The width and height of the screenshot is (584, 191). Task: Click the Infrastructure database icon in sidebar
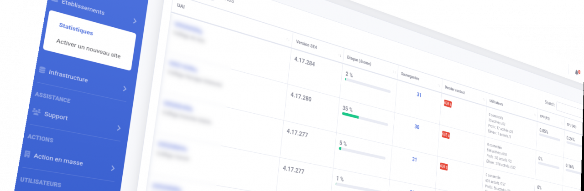tap(42, 70)
